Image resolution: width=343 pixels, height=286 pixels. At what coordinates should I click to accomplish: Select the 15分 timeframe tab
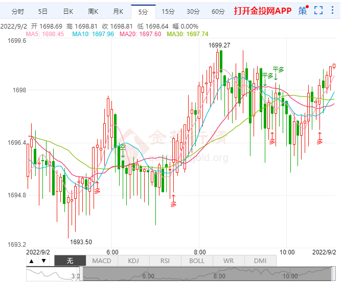pyautogui.click(x=168, y=11)
